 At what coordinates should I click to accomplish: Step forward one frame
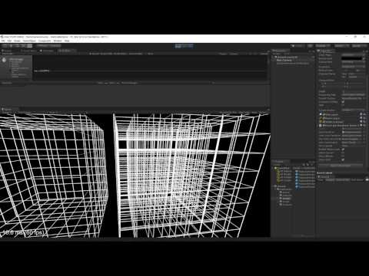pos(190,46)
